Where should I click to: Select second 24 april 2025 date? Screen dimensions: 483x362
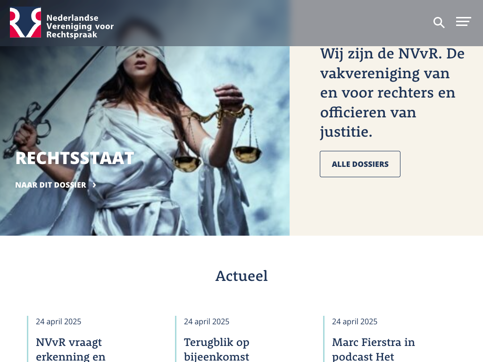[x=207, y=321]
